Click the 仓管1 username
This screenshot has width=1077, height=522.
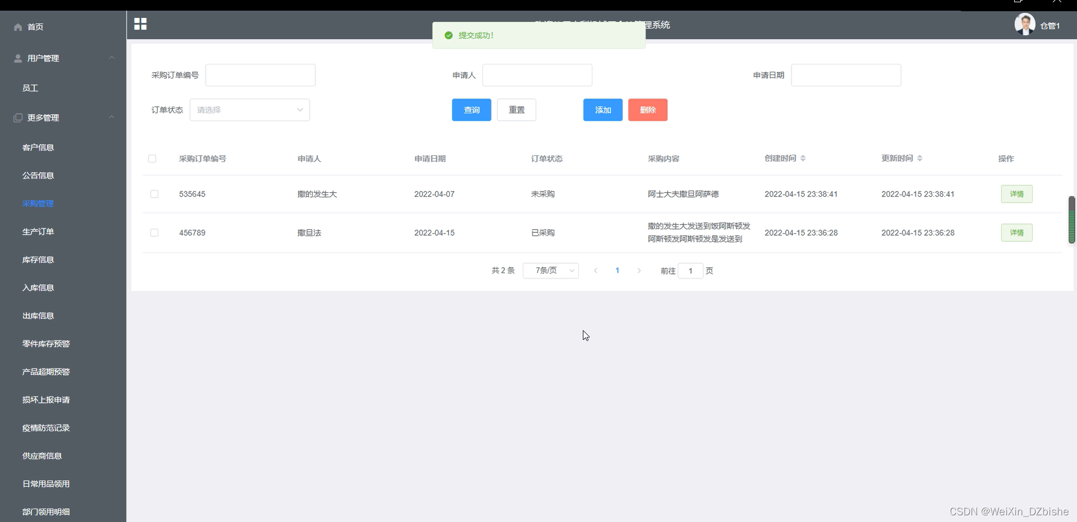(x=1050, y=26)
